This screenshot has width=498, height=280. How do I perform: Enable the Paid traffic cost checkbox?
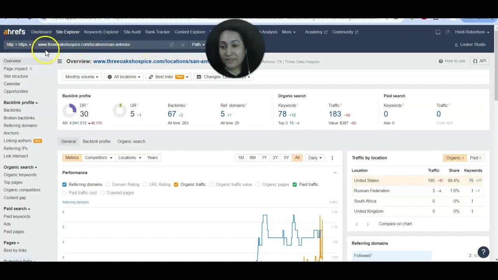pos(64,193)
